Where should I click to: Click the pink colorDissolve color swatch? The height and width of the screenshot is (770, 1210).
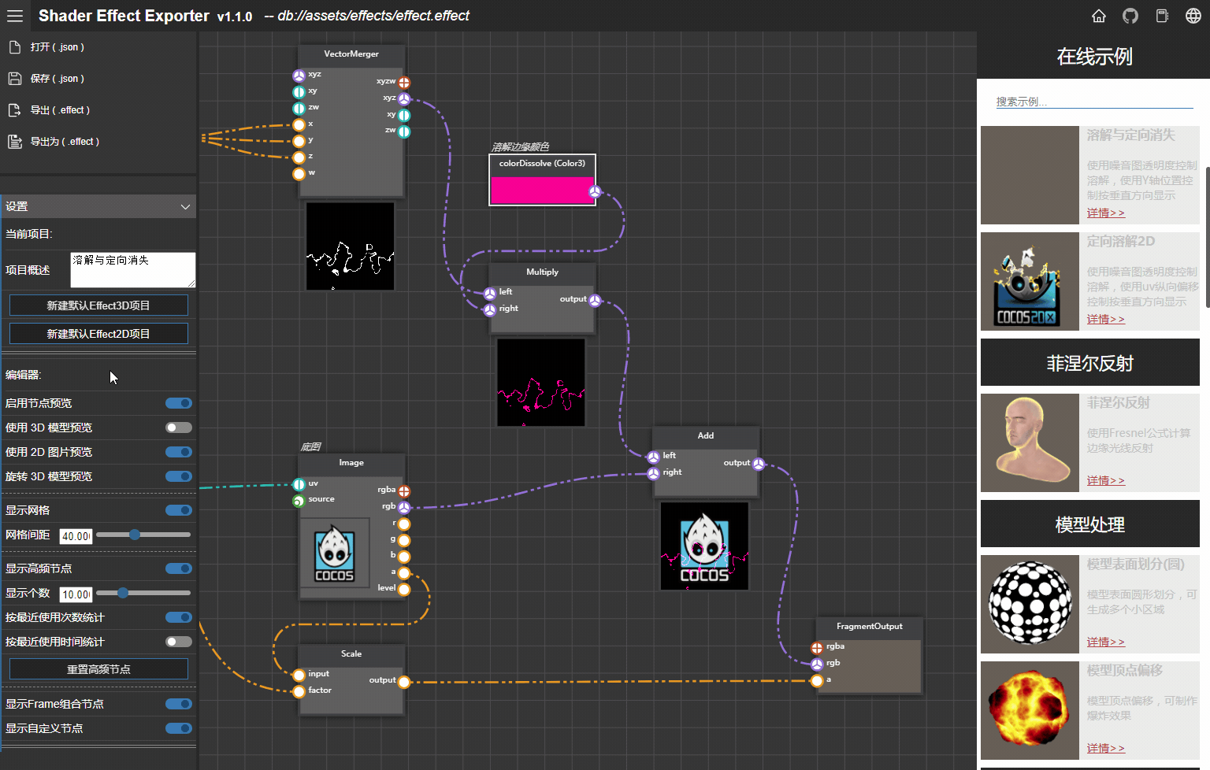[541, 190]
